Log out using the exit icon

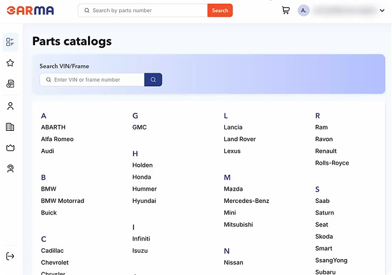[x=10, y=256]
